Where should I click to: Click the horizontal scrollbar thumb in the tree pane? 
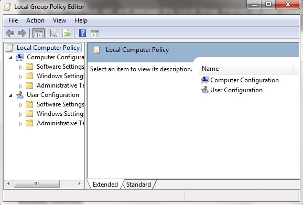(x=37, y=184)
